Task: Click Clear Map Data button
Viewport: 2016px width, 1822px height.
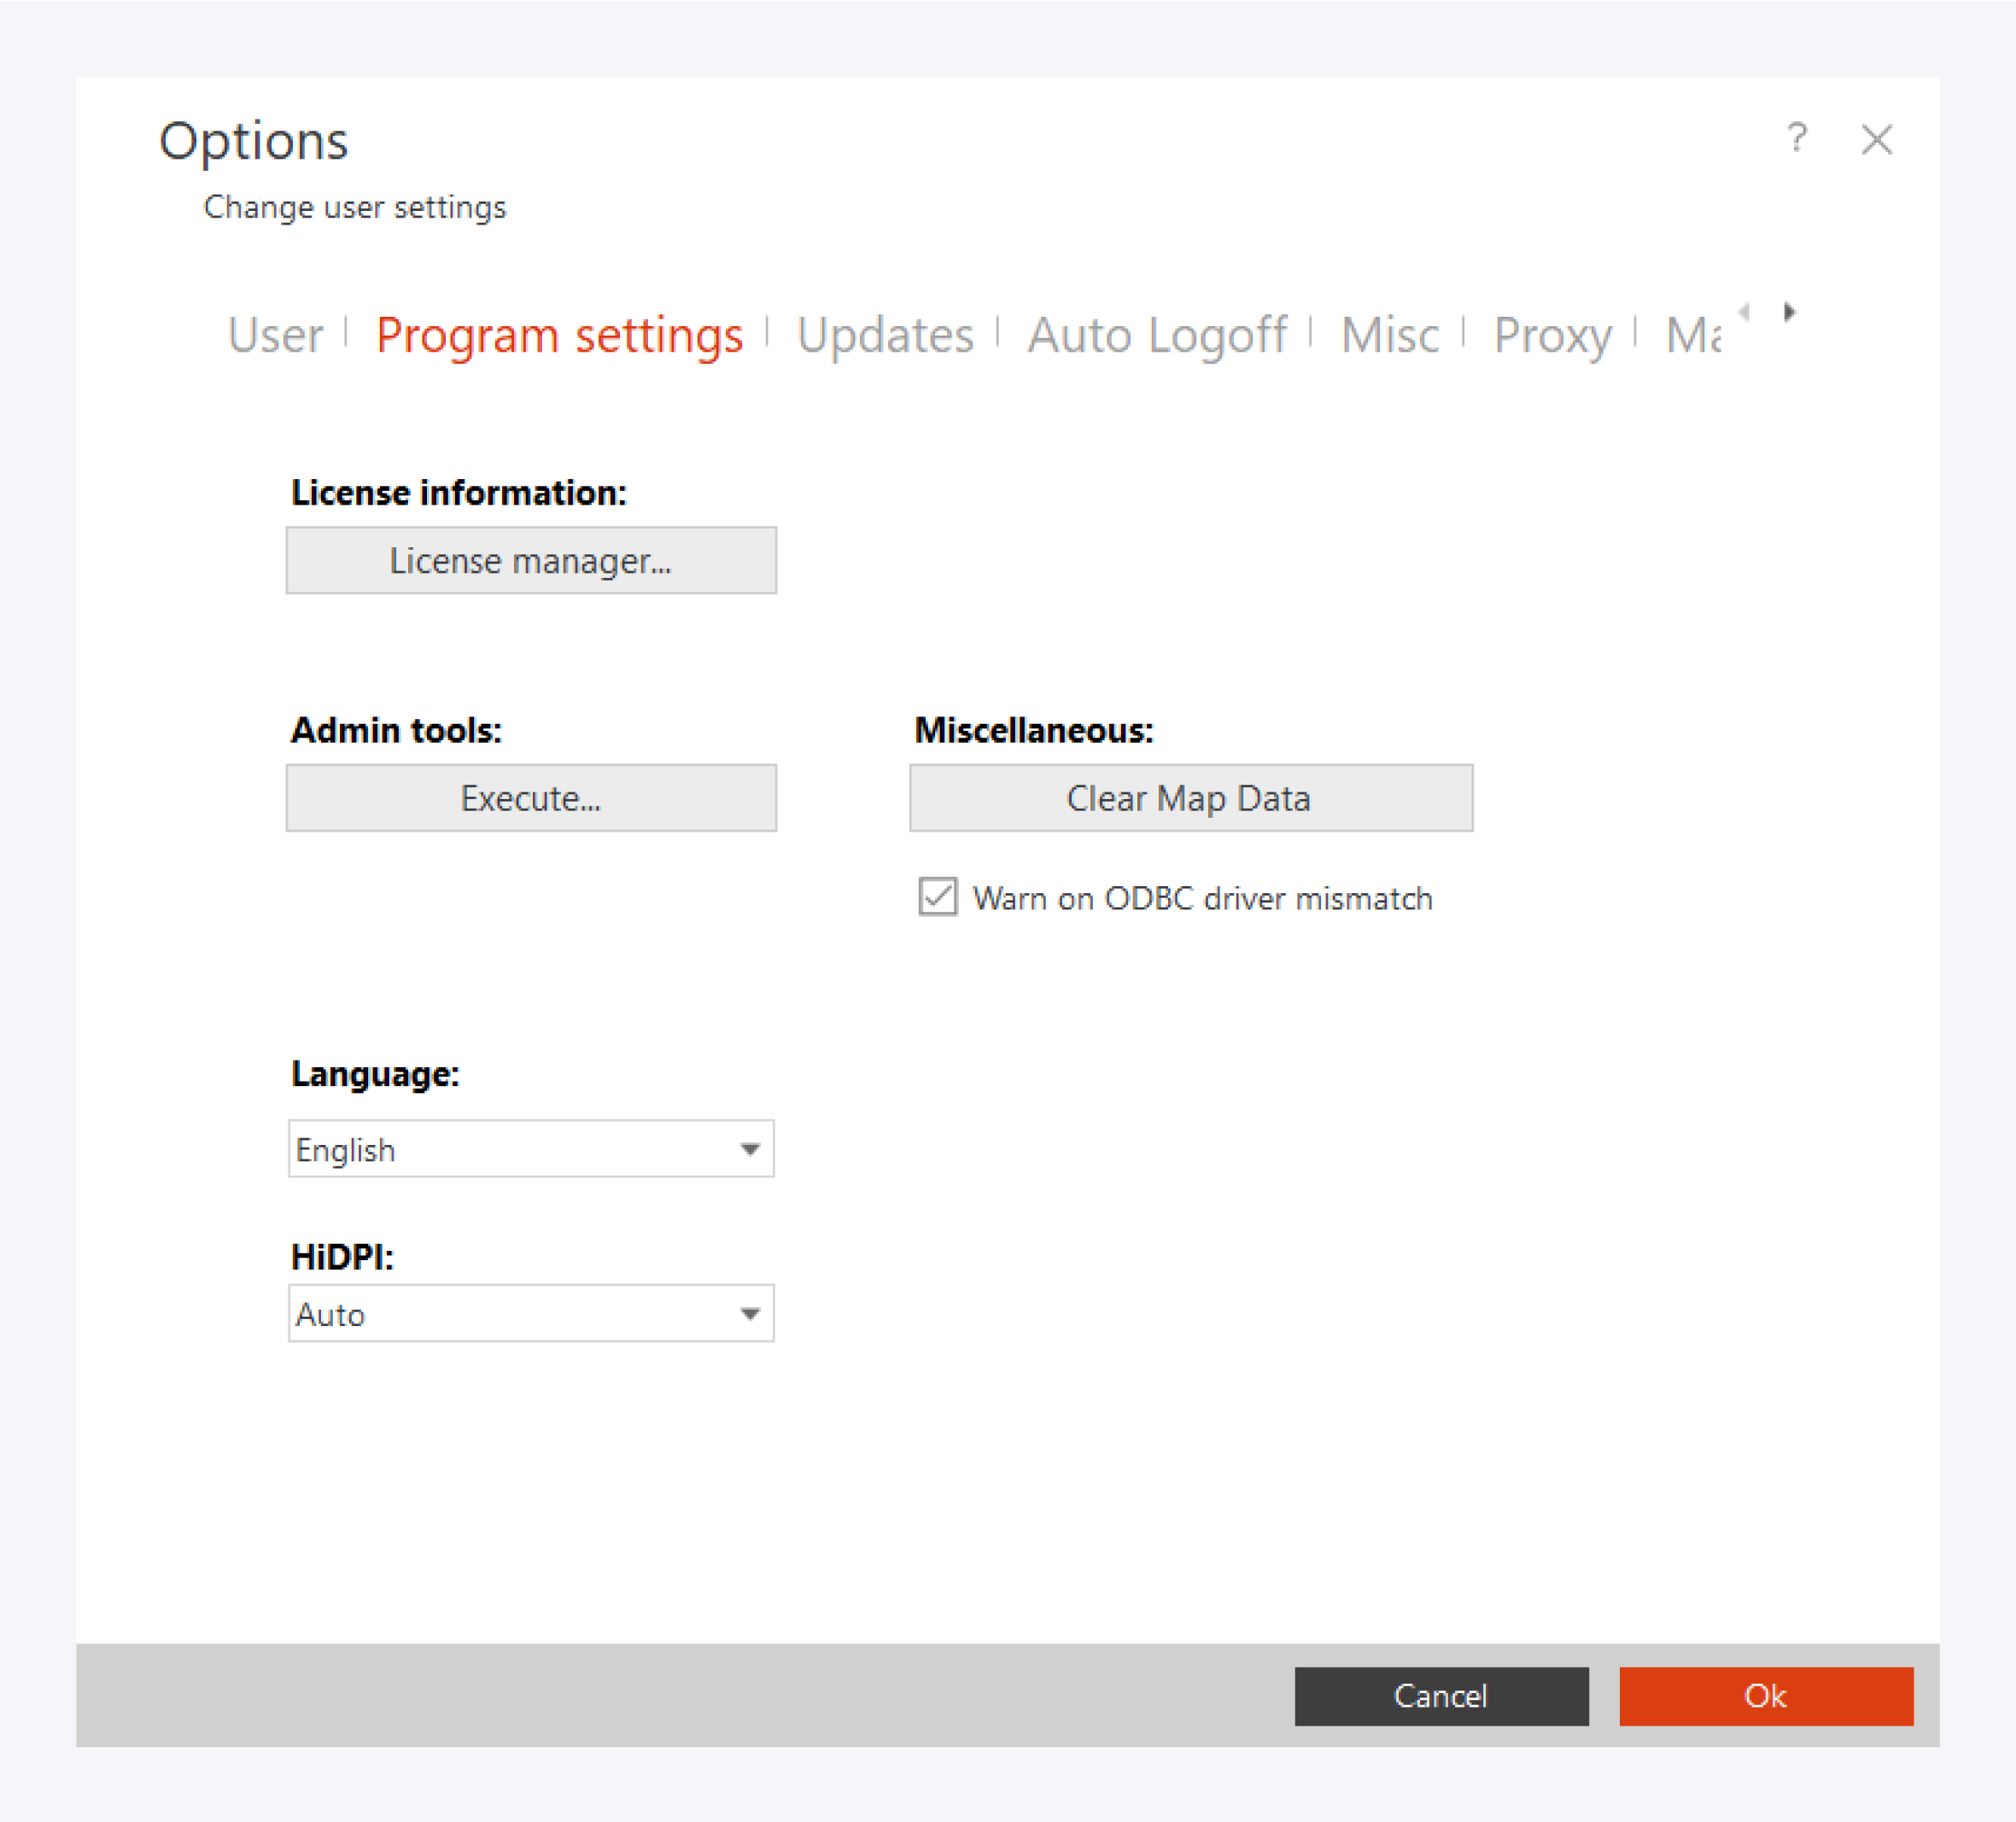Action: [x=1190, y=798]
